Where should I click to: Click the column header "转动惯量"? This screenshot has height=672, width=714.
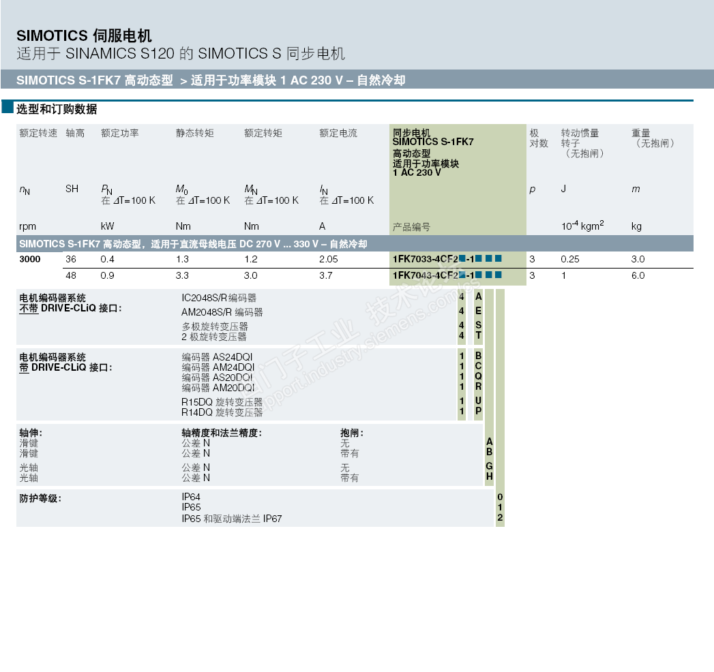580,133
